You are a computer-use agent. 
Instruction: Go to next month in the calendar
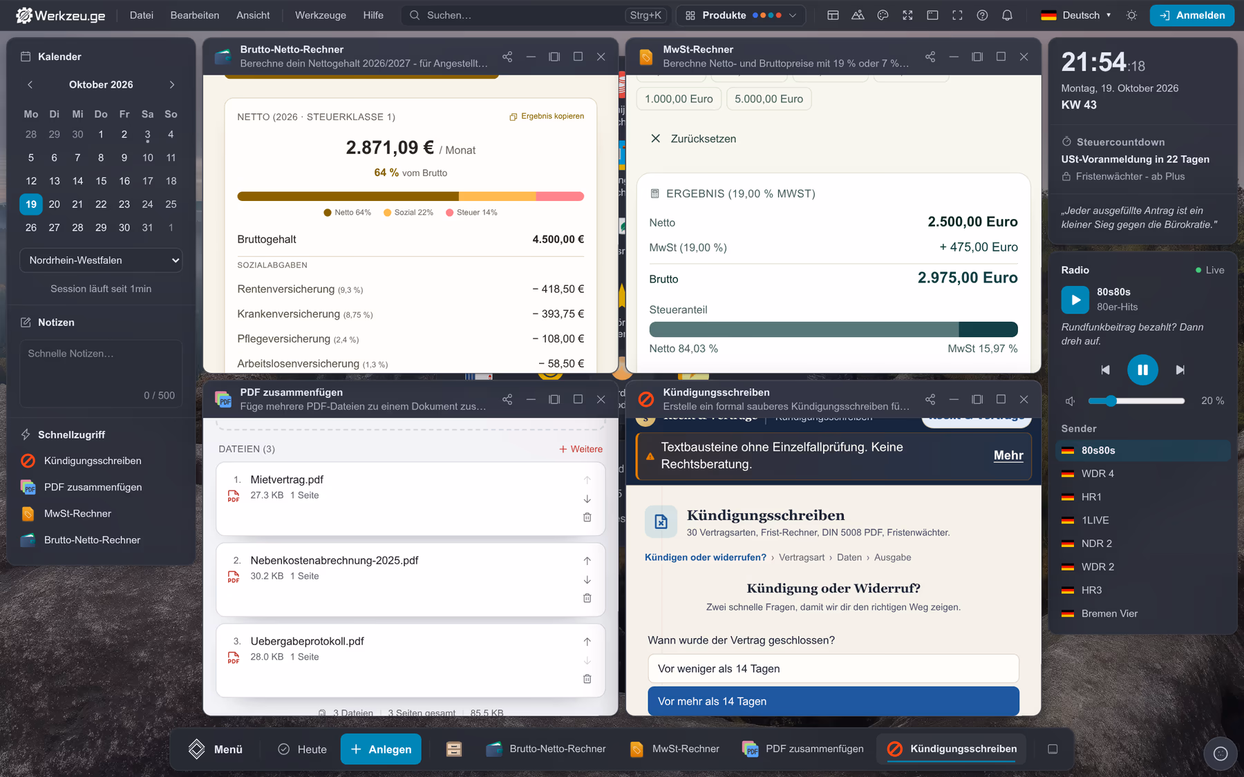click(172, 85)
